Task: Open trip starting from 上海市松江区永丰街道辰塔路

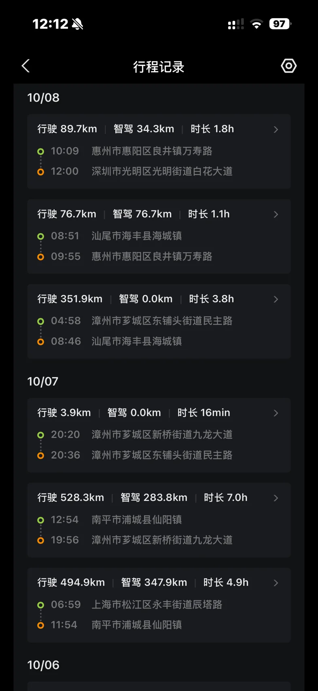Action: coord(157,605)
